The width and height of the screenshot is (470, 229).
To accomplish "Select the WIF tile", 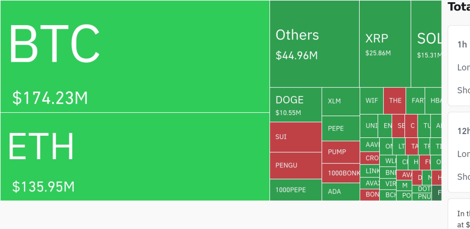I will tap(372, 100).
